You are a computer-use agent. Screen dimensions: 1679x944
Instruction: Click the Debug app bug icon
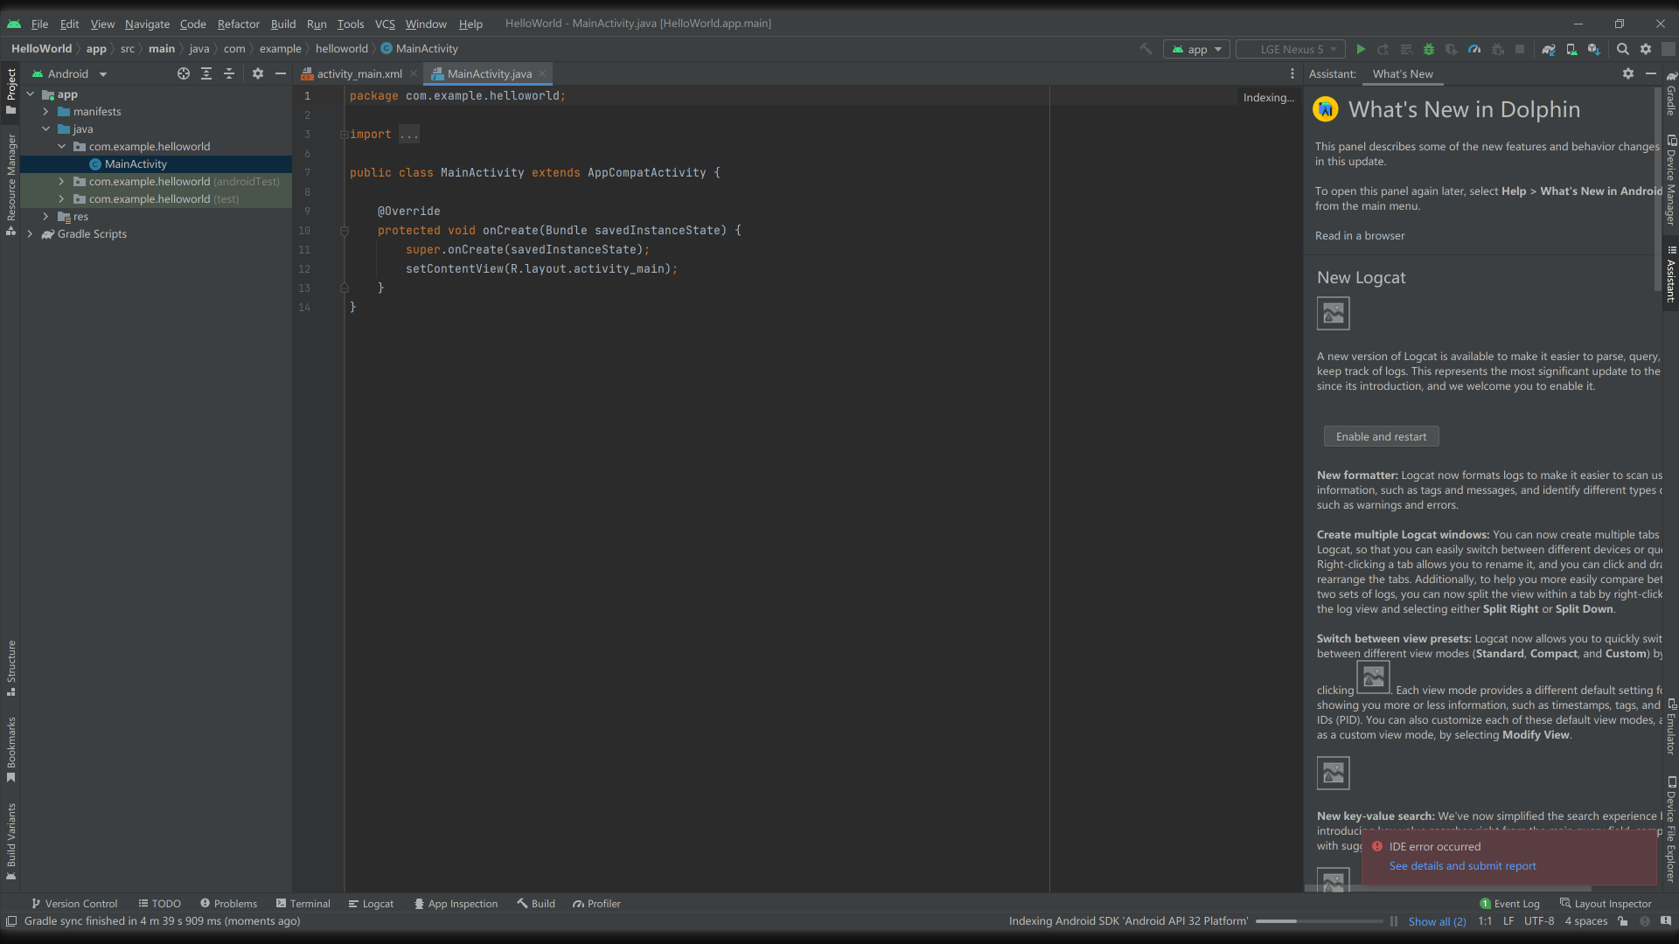pyautogui.click(x=1429, y=50)
